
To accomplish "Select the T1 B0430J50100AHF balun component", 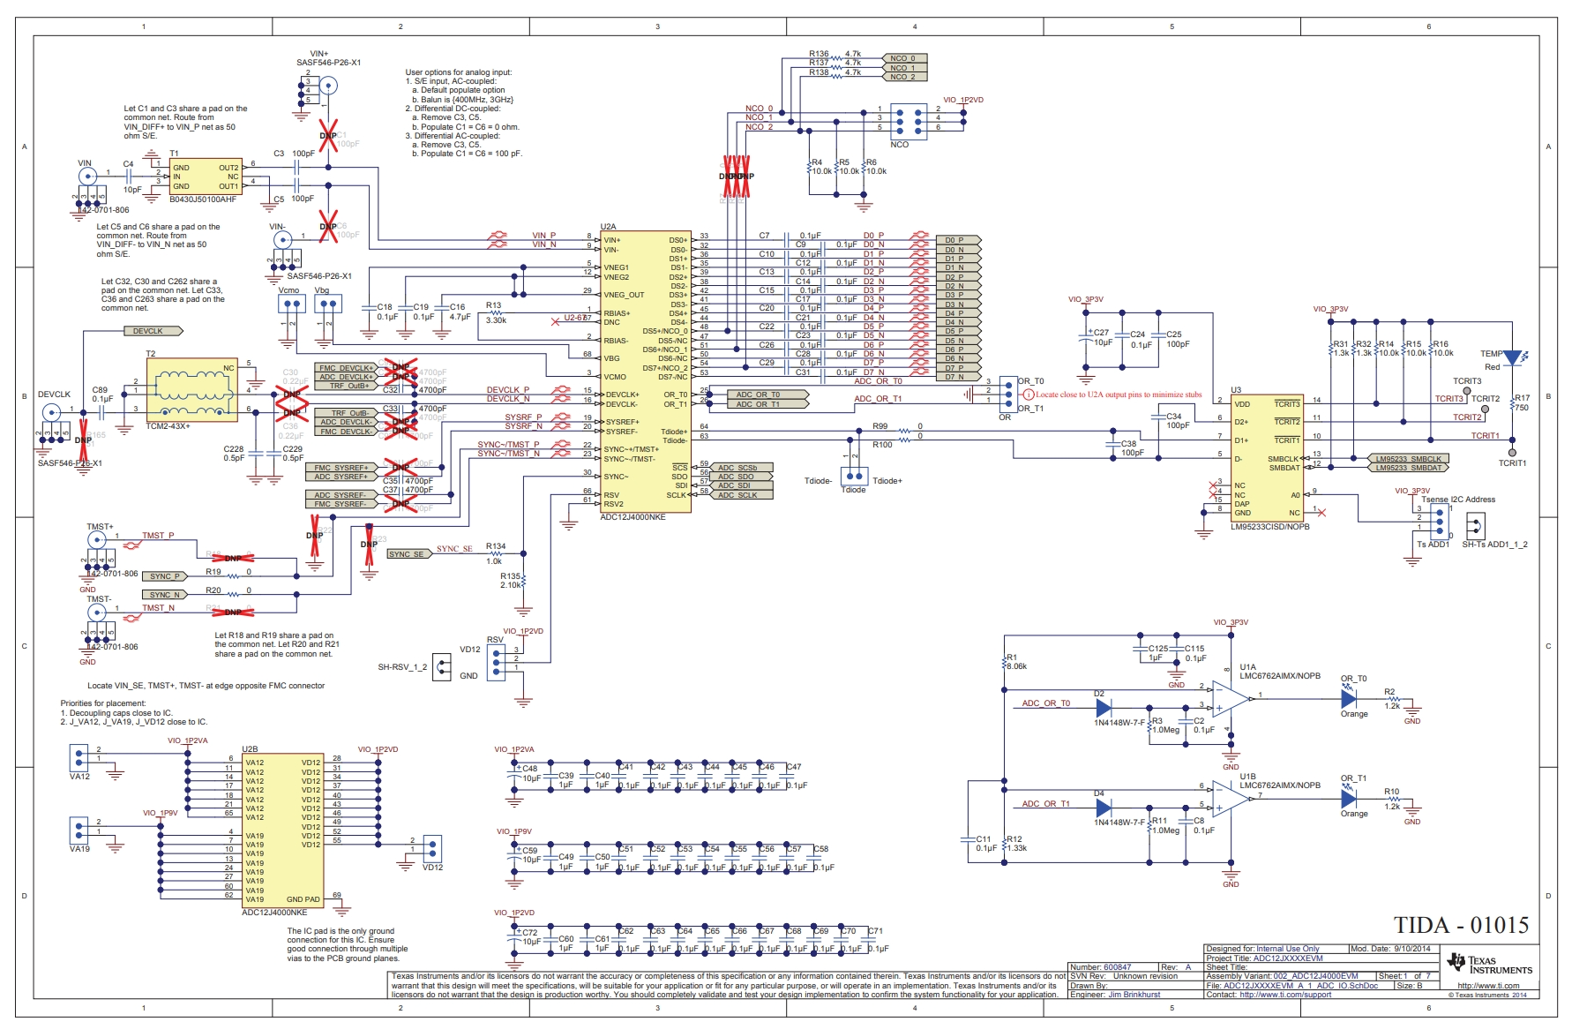I will [x=206, y=177].
